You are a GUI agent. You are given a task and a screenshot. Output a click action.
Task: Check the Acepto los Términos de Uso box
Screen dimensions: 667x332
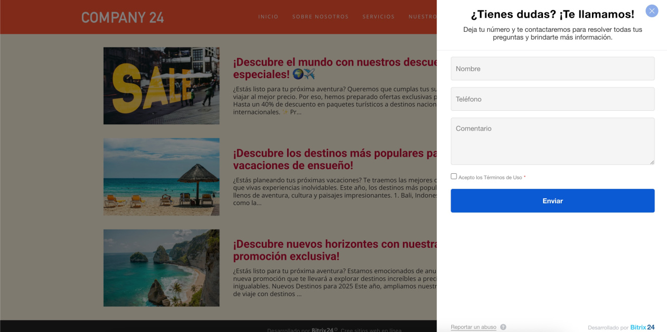pyautogui.click(x=454, y=176)
